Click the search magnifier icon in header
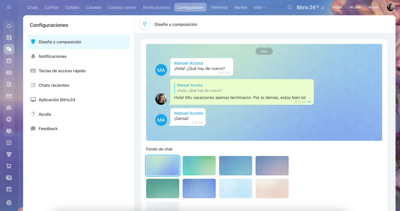This screenshot has height=211, width=400. (290, 7)
